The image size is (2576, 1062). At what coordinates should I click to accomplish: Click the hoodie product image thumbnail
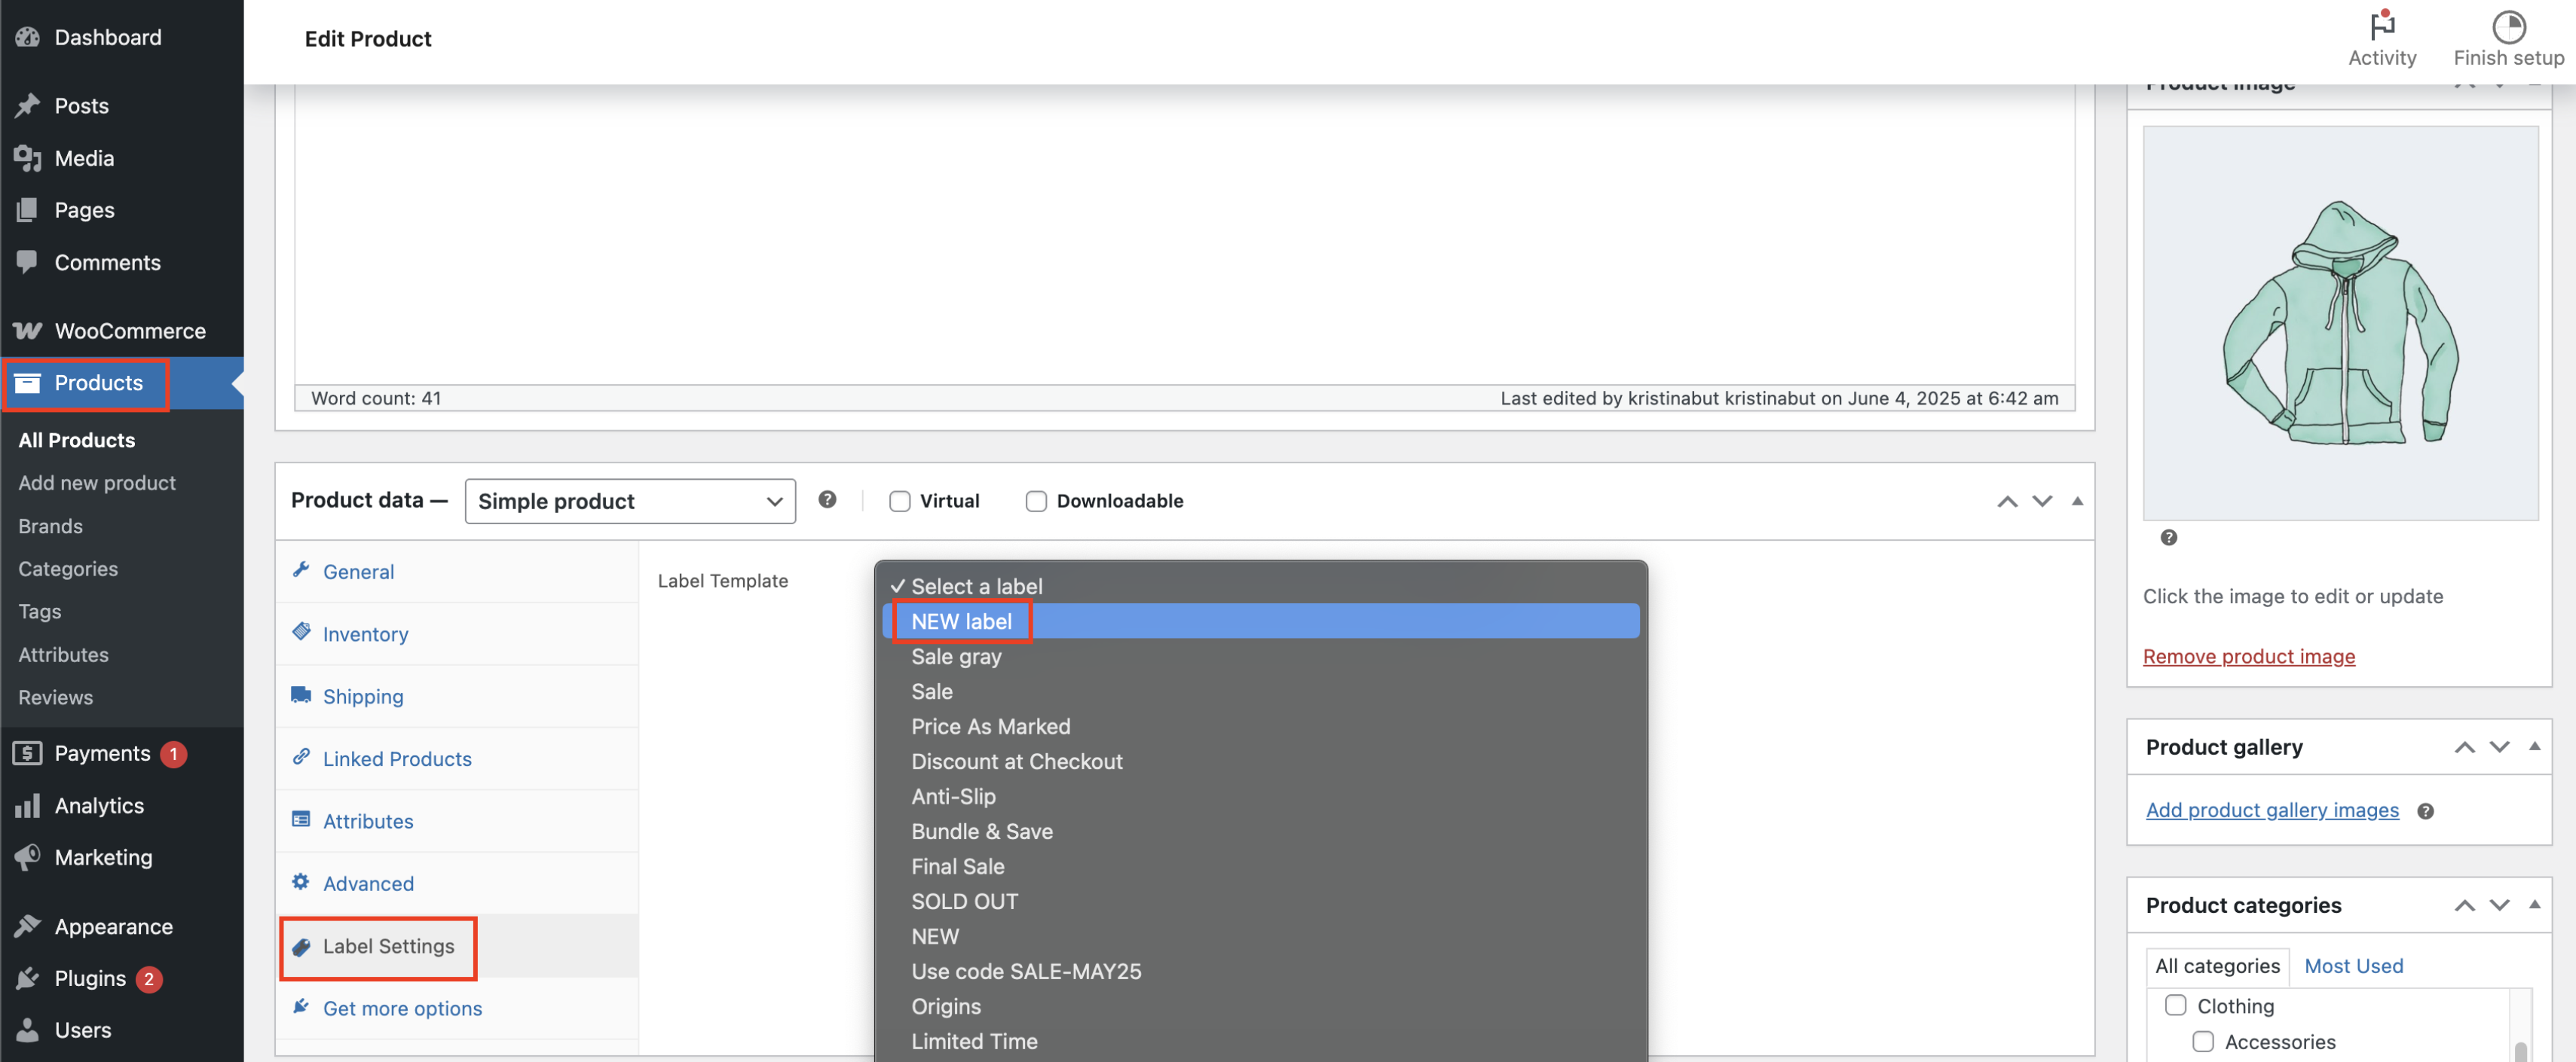pyautogui.click(x=2340, y=322)
